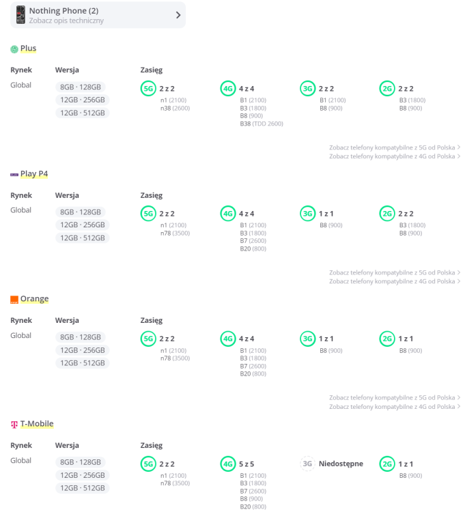Screen dimensions: 465x512
Task: Click the 5G badge under Plus
Action: [148, 88]
